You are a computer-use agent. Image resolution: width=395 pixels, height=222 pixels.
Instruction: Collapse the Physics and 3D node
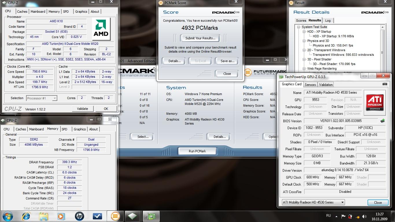click(304, 41)
